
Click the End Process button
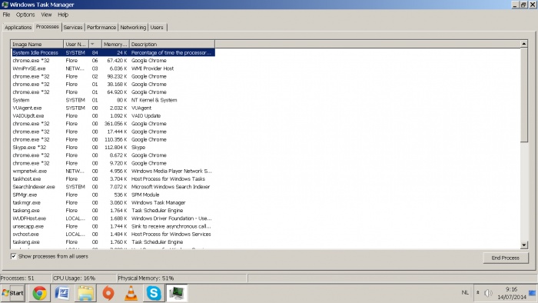click(x=506, y=258)
